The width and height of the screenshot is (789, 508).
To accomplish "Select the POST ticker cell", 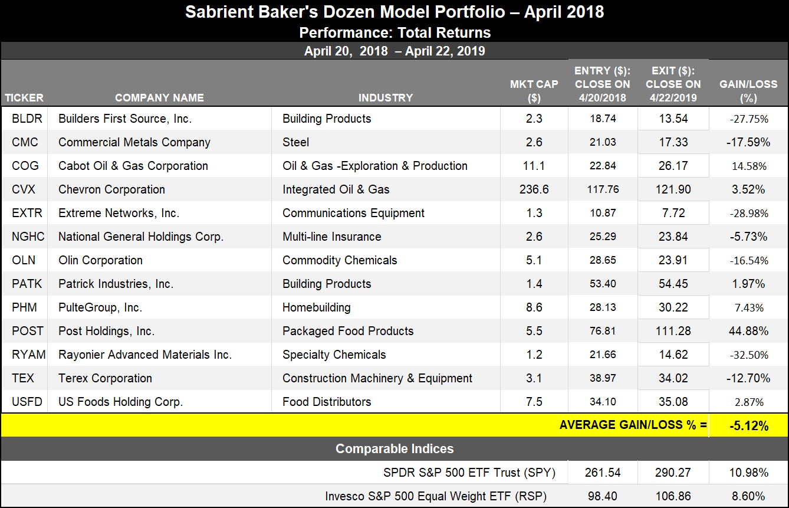I will click(28, 331).
